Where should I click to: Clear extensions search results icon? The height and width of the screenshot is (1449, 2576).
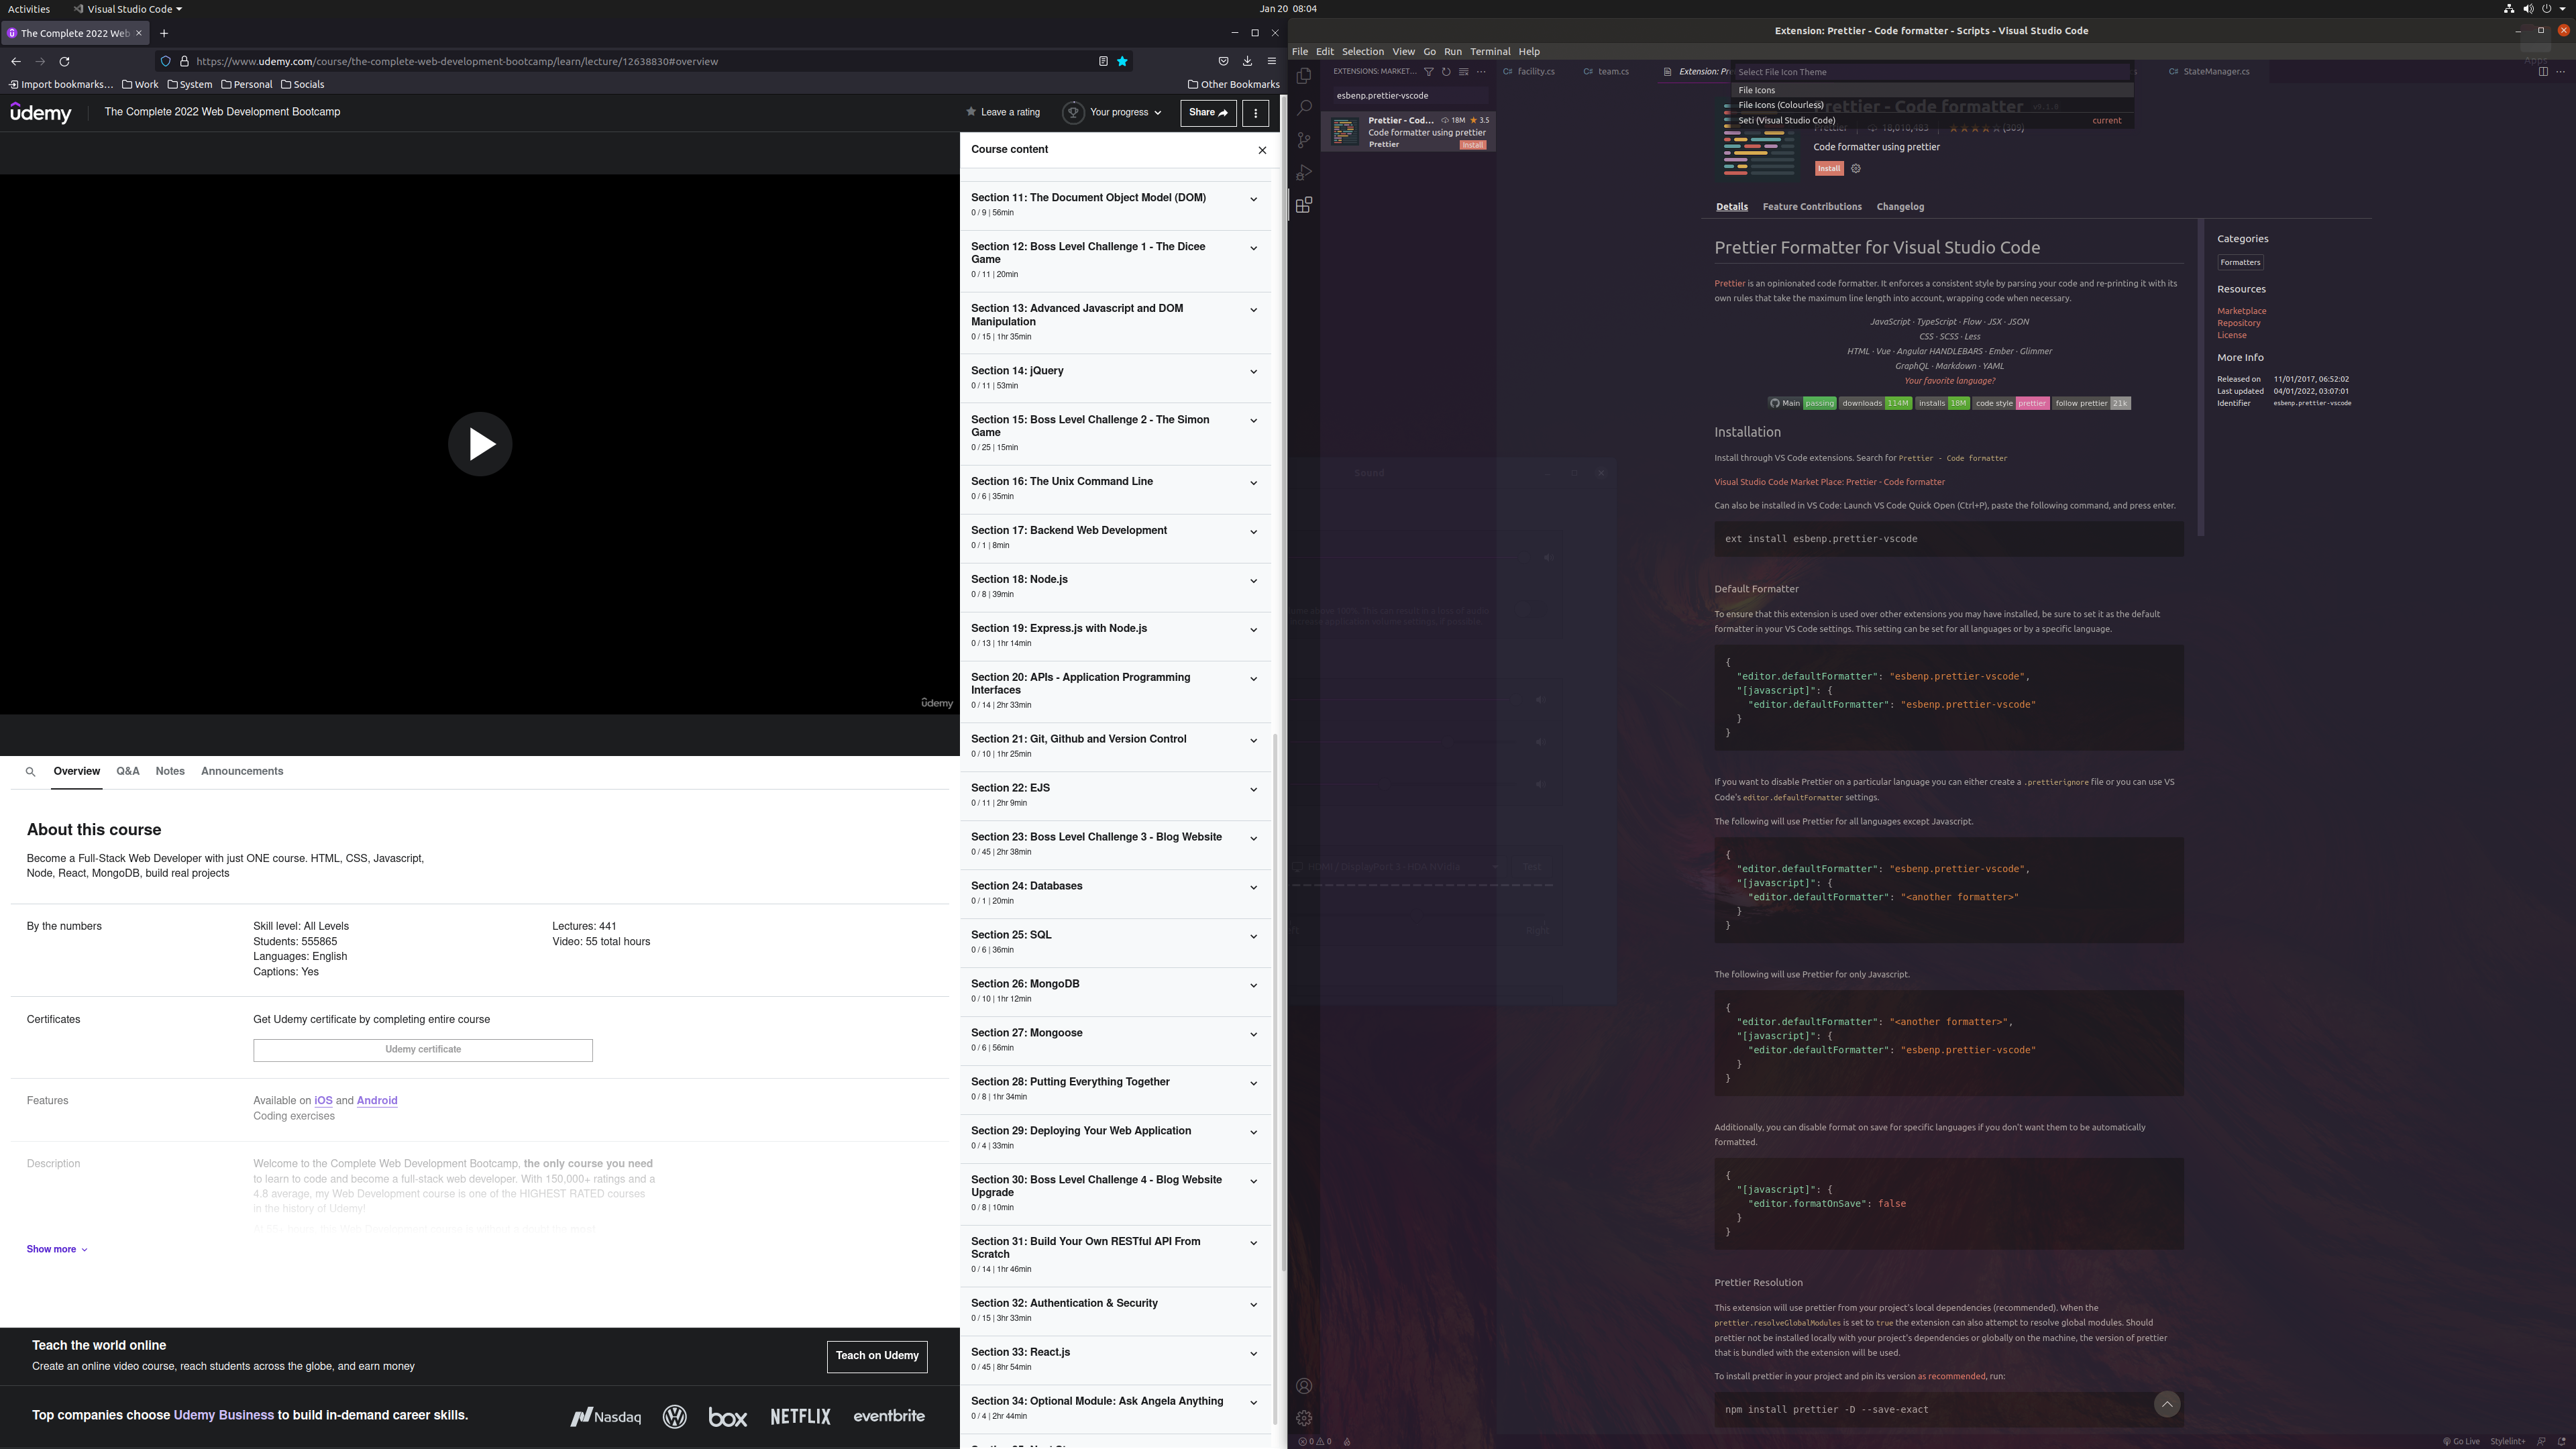pos(1463,72)
